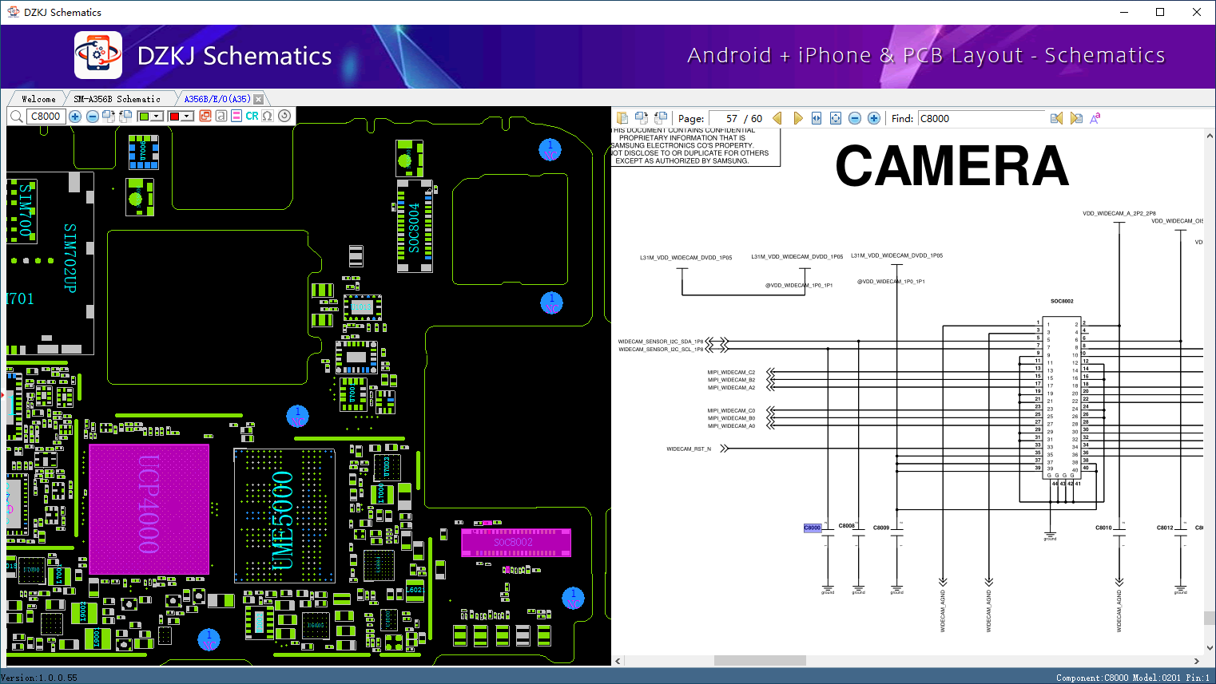
Task: Click the pink lines PCB toolbar icon
Action: point(236,117)
